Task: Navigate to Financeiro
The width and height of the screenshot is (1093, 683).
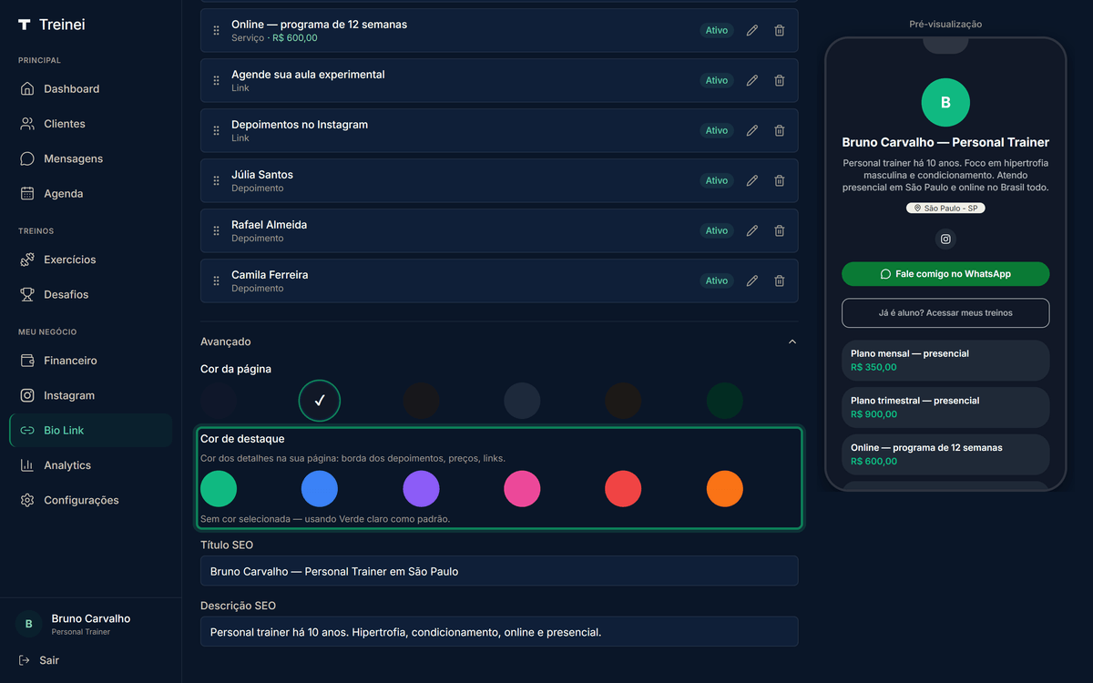Action: pyautogui.click(x=90, y=361)
